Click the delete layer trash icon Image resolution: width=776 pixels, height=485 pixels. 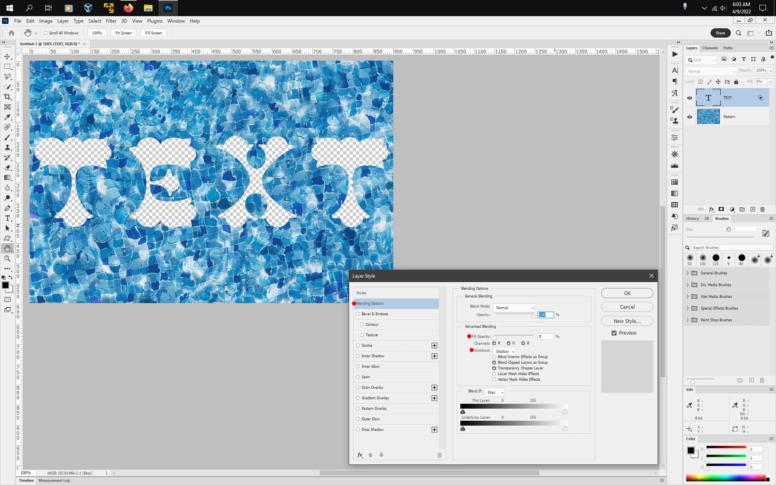pyautogui.click(x=762, y=209)
